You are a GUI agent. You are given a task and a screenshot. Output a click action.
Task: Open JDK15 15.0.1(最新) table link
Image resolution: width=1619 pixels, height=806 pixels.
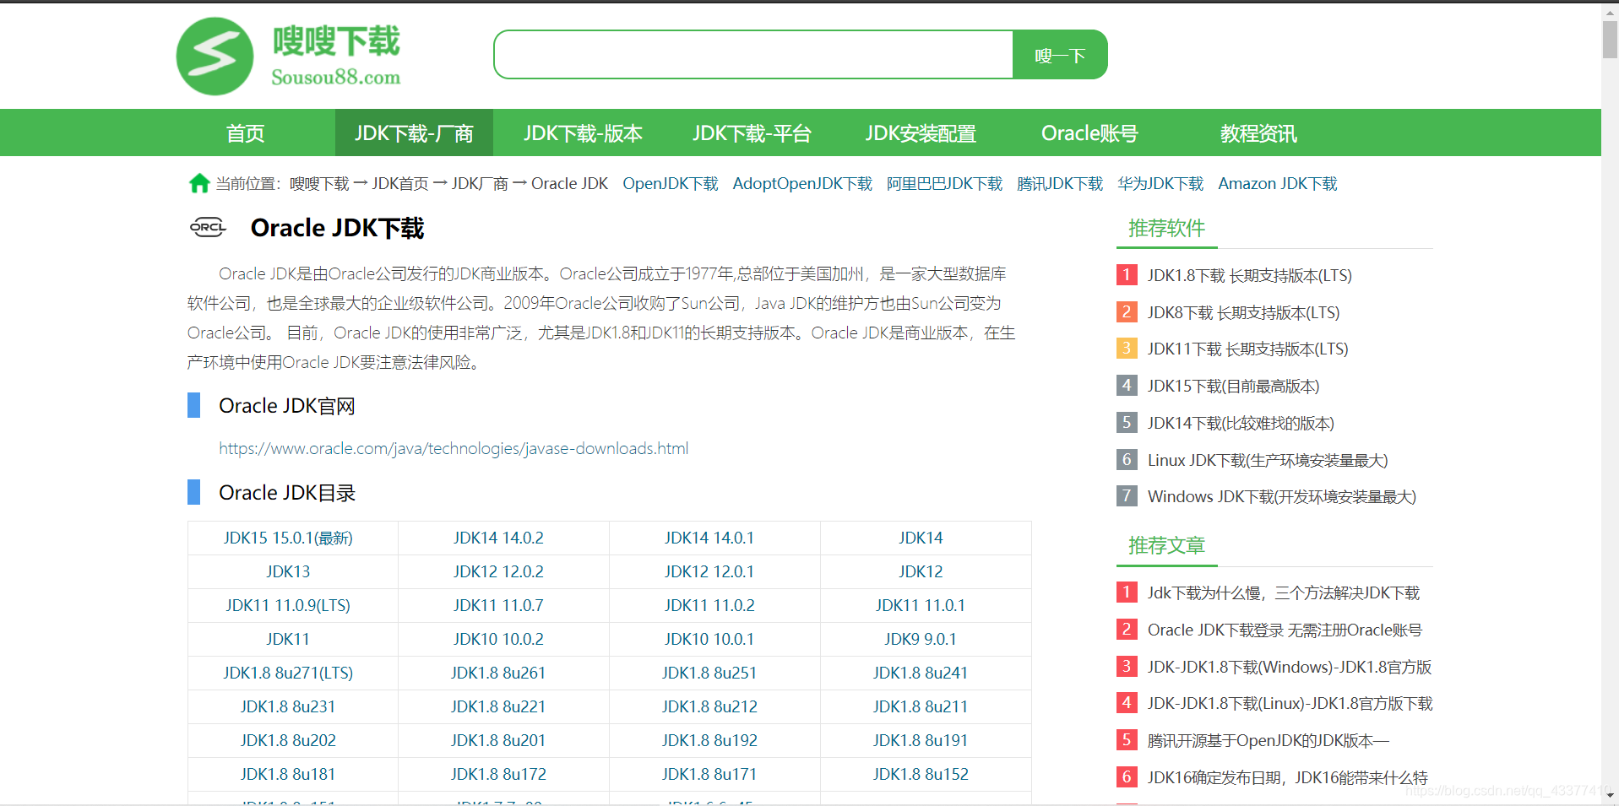click(x=288, y=538)
